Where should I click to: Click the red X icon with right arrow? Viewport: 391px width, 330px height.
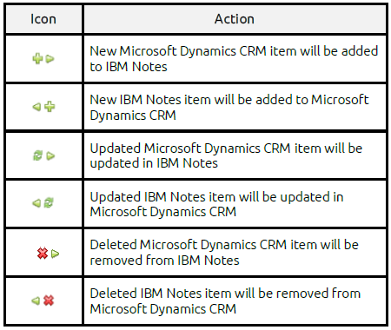point(48,254)
